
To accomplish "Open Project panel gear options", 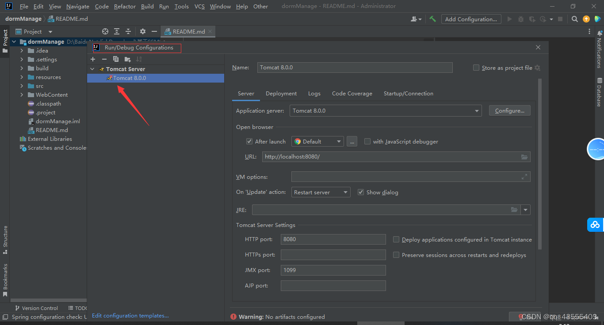I will 143,31.
